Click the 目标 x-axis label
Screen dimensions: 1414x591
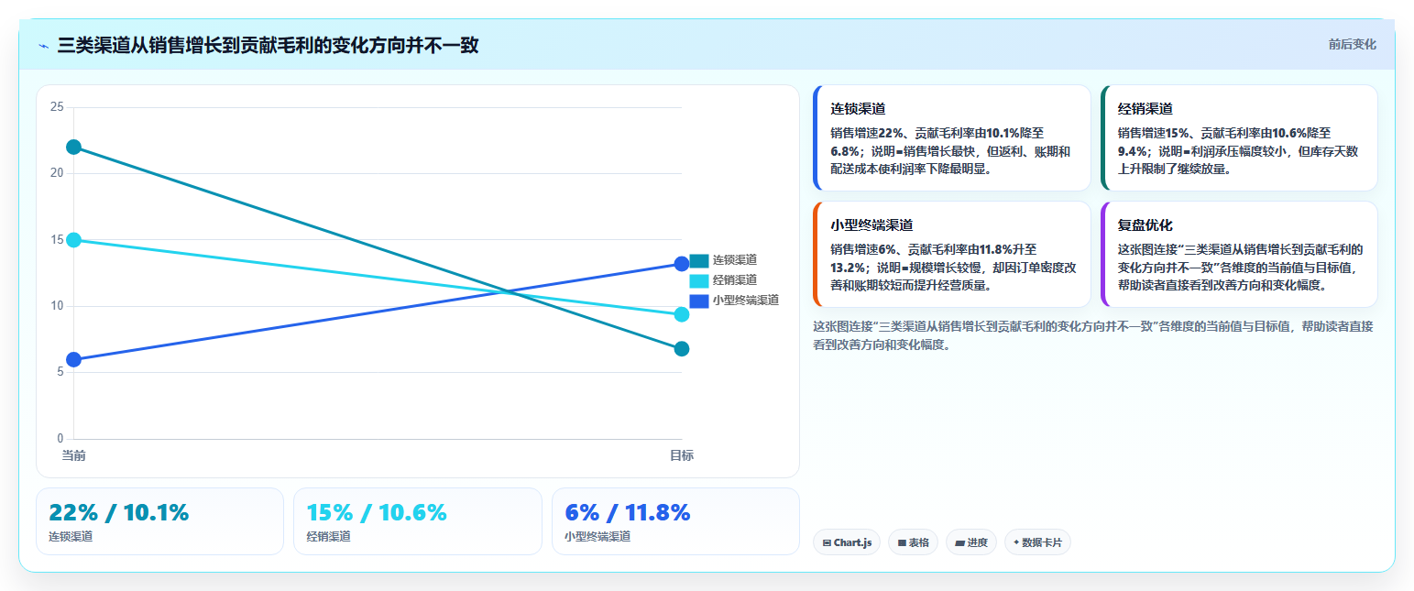(682, 455)
